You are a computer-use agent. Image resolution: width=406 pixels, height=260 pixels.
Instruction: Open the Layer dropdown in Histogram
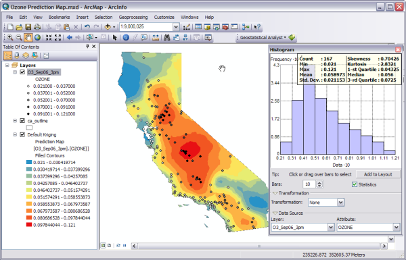coord(331,228)
